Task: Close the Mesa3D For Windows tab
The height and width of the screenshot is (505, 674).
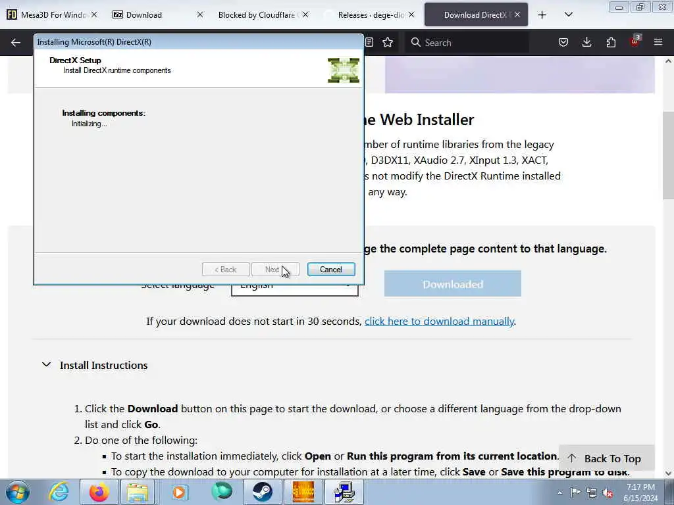Action: click(94, 14)
